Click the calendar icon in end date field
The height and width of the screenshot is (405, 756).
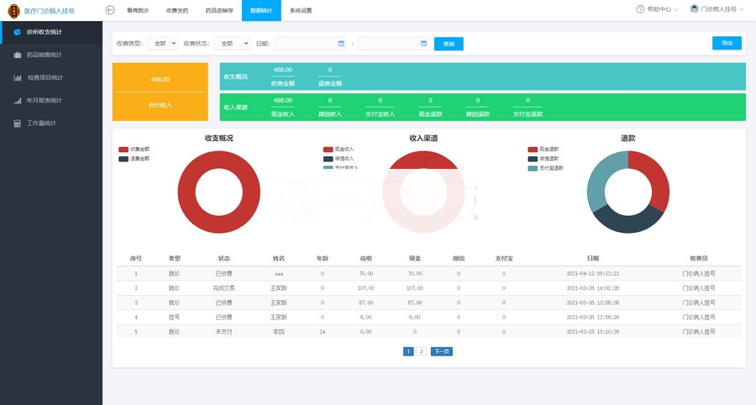pos(423,43)
